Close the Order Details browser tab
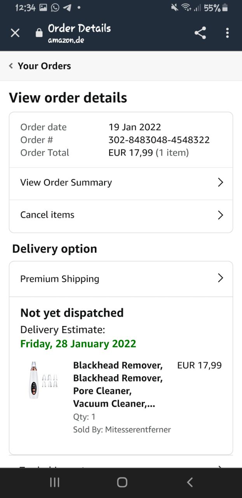This screenshot has width=242, height=498. 15,33
